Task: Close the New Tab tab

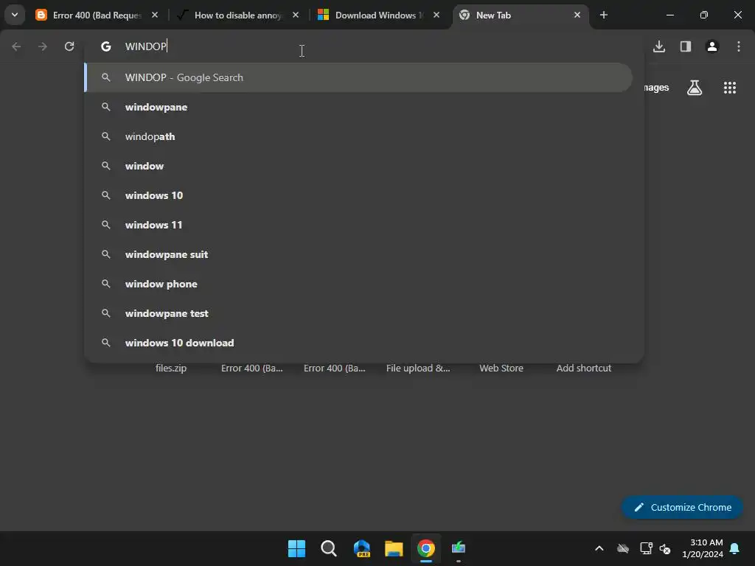Action: 577,15
